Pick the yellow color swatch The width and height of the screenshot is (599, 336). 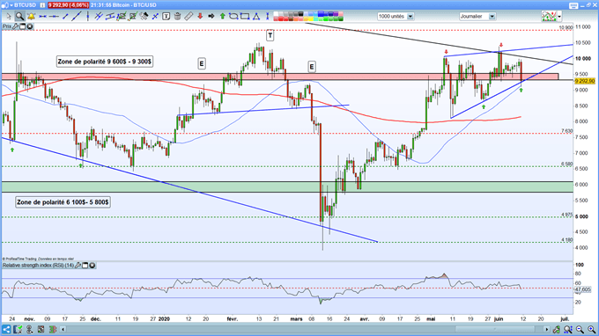(x=311, y=18)
